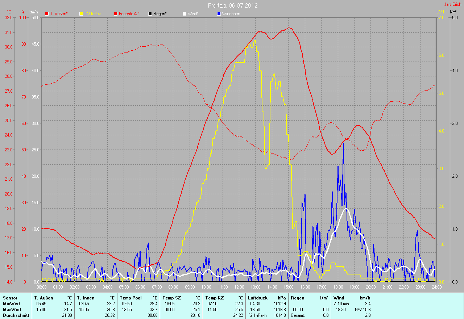The width and height of the screenshot is (464, 319).
Task: Click the red Feuchte A. legend square
Action: coord(116,14)
